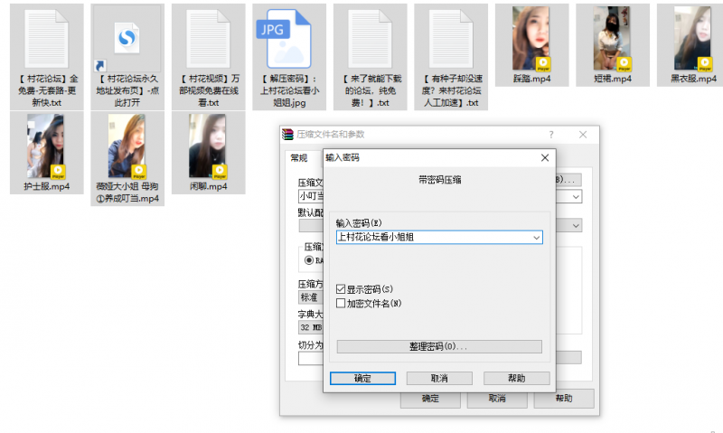The width and height of the screenshot is (723, 433).
Task: Click 取消 in the 输入密码 dialog
Action: click(x=439, y=378)
